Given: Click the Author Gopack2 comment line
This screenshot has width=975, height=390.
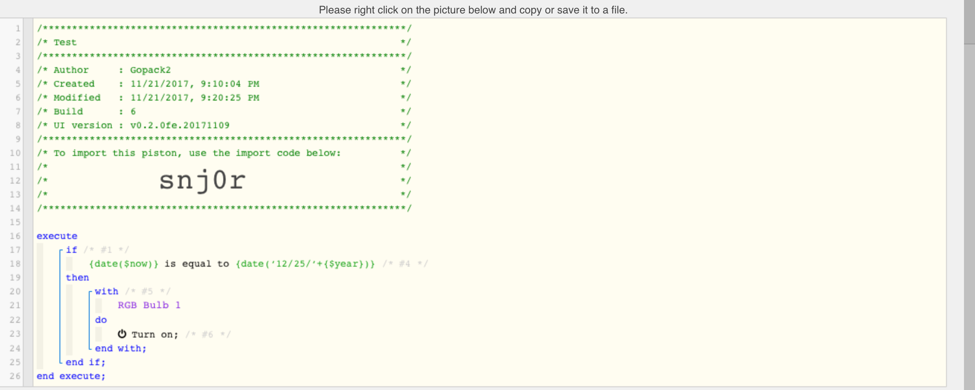Looking at the screenshot, I should point(224,70).
